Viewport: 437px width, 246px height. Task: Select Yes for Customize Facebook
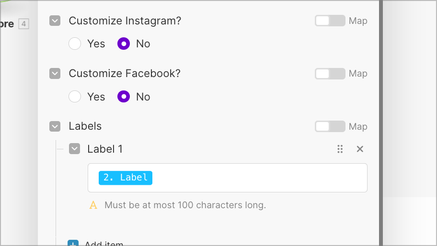[x=75, y=97]
